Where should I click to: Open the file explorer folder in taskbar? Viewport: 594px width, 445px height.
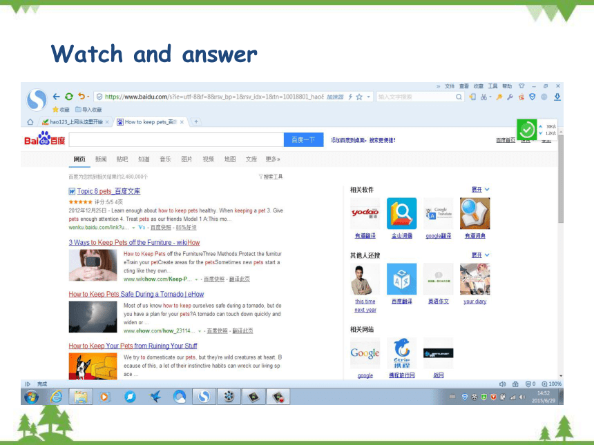click(x=81, y=397)
